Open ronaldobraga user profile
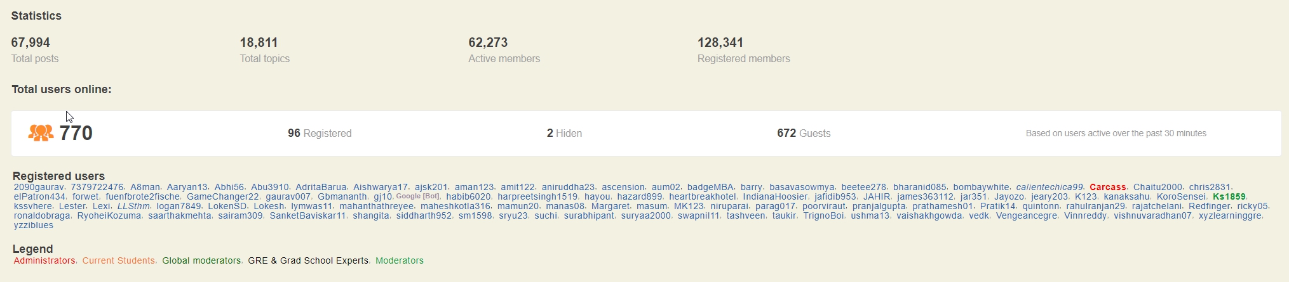This screenshot has height=282, width=1289. click(42, 215)
